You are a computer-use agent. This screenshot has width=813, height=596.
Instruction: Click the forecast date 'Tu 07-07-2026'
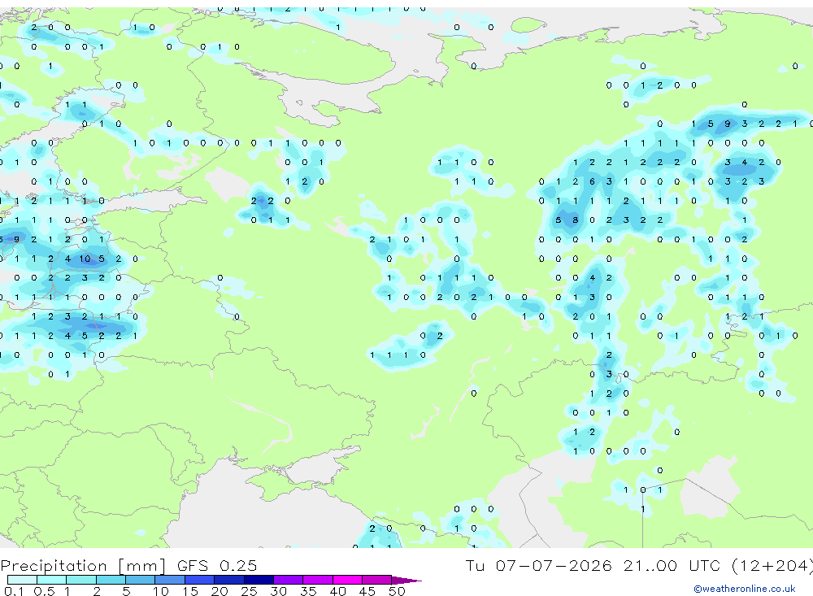point(538,565)
